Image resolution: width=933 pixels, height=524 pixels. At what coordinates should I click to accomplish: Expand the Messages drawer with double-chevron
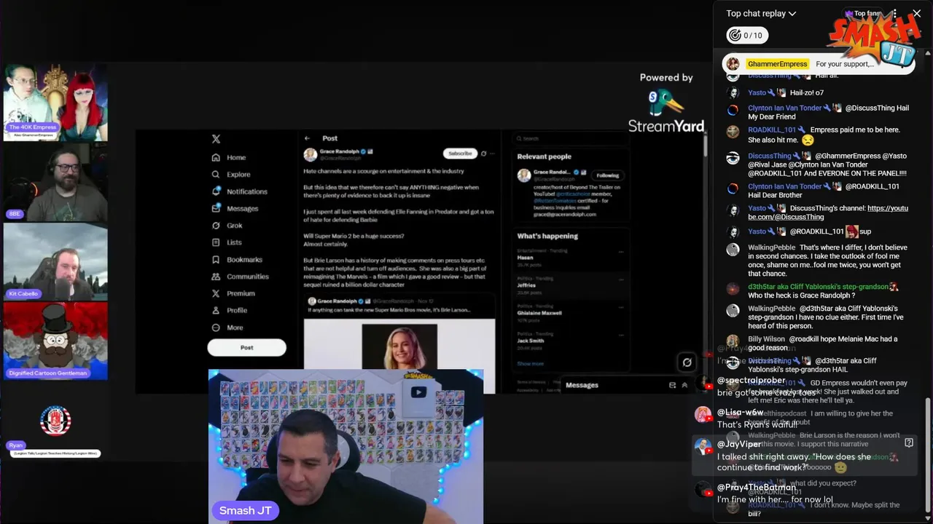coord(684,385)
